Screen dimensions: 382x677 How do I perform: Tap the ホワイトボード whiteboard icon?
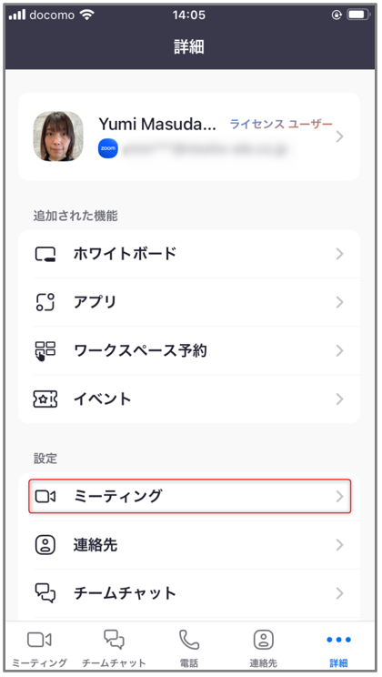[x=45, y=254]
